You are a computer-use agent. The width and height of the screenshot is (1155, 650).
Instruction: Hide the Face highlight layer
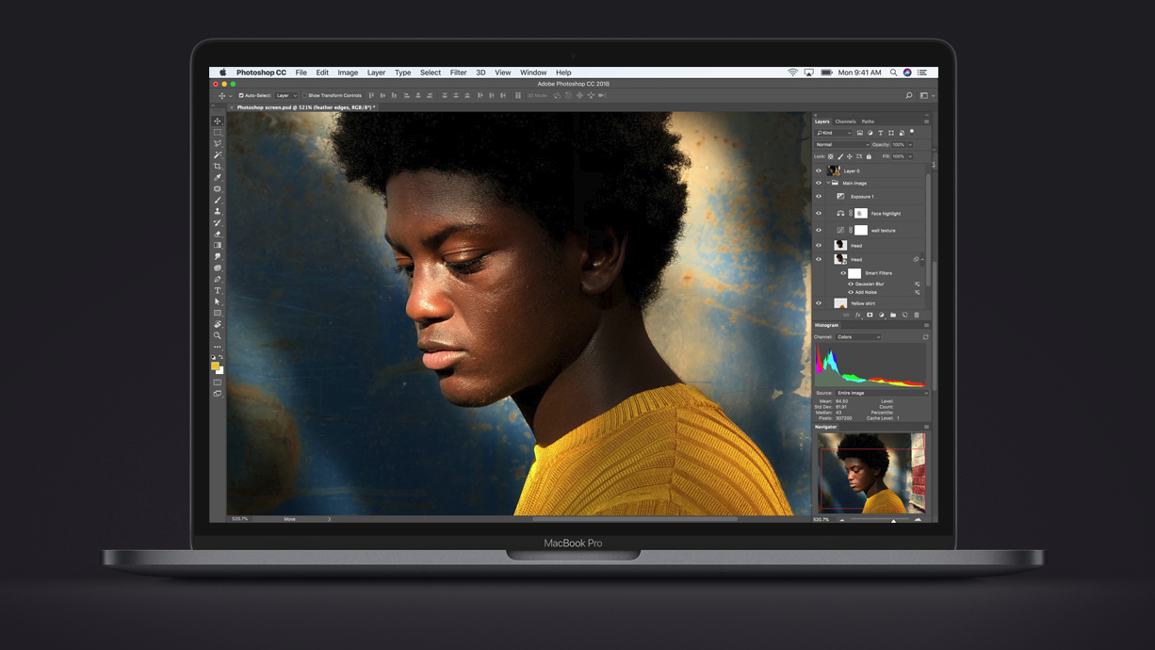point(819,214)
